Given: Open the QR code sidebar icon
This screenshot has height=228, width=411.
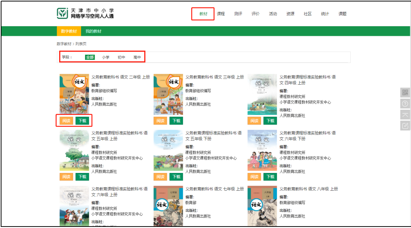Looking at the screenshot, I should pos(405,92).
